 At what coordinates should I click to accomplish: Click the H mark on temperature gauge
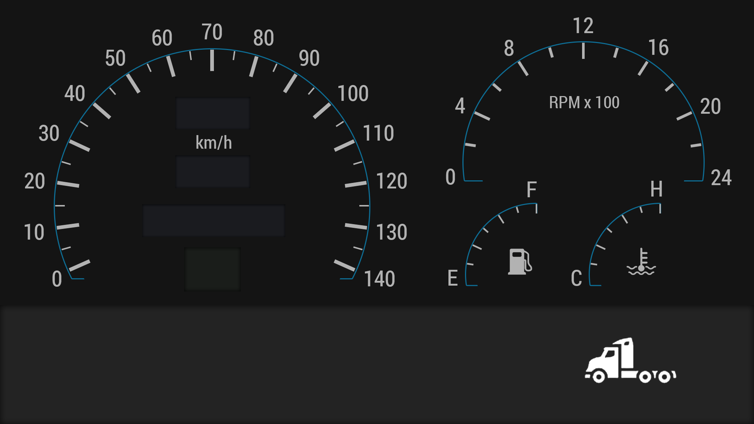pos(656,189)
